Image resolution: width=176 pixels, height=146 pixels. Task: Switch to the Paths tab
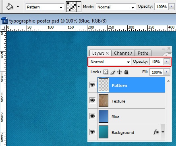pos(143,53)
